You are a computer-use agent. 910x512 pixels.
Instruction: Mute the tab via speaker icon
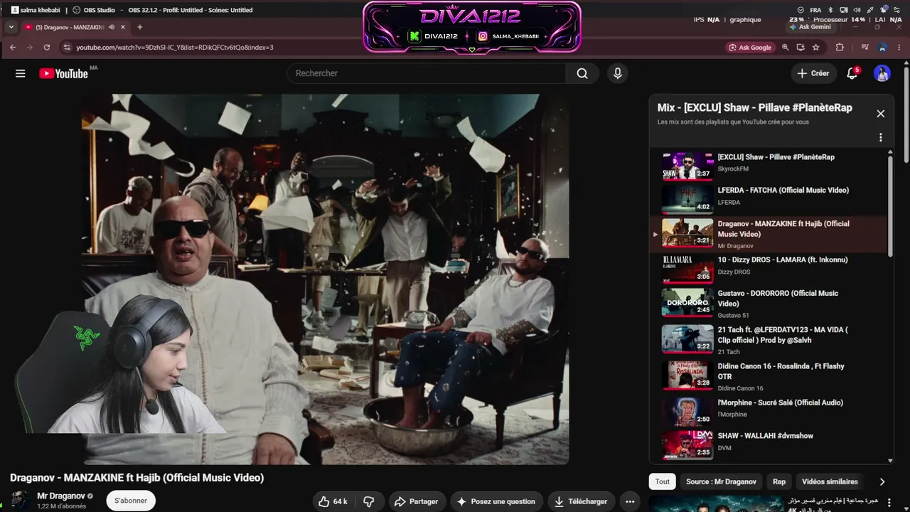pyautogui.click(x=112, y=27)
